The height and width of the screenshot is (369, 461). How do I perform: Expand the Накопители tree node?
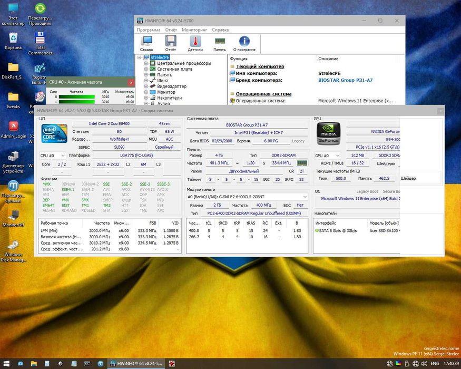pos(146,98)
